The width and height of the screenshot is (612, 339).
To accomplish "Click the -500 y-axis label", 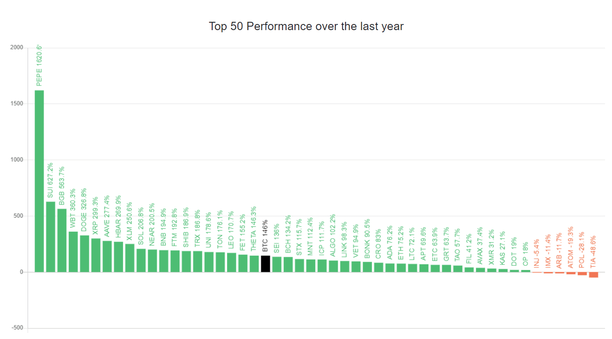I will click(x=17, y=328).
